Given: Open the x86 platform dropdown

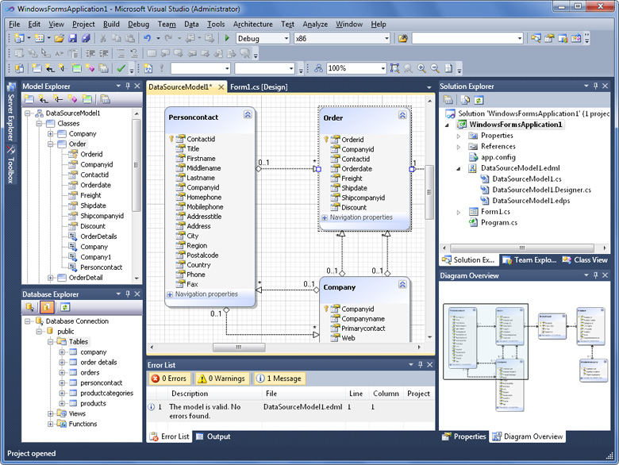Looking at the screenshot, I should click(x=386, y=38).
